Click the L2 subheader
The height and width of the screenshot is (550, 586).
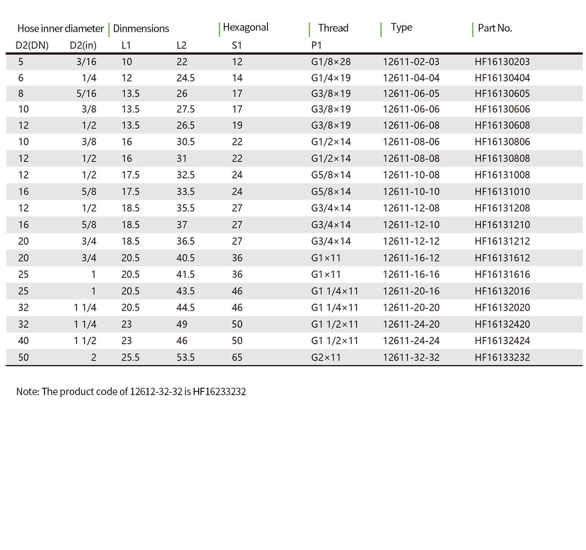click(x=182, y=45)
